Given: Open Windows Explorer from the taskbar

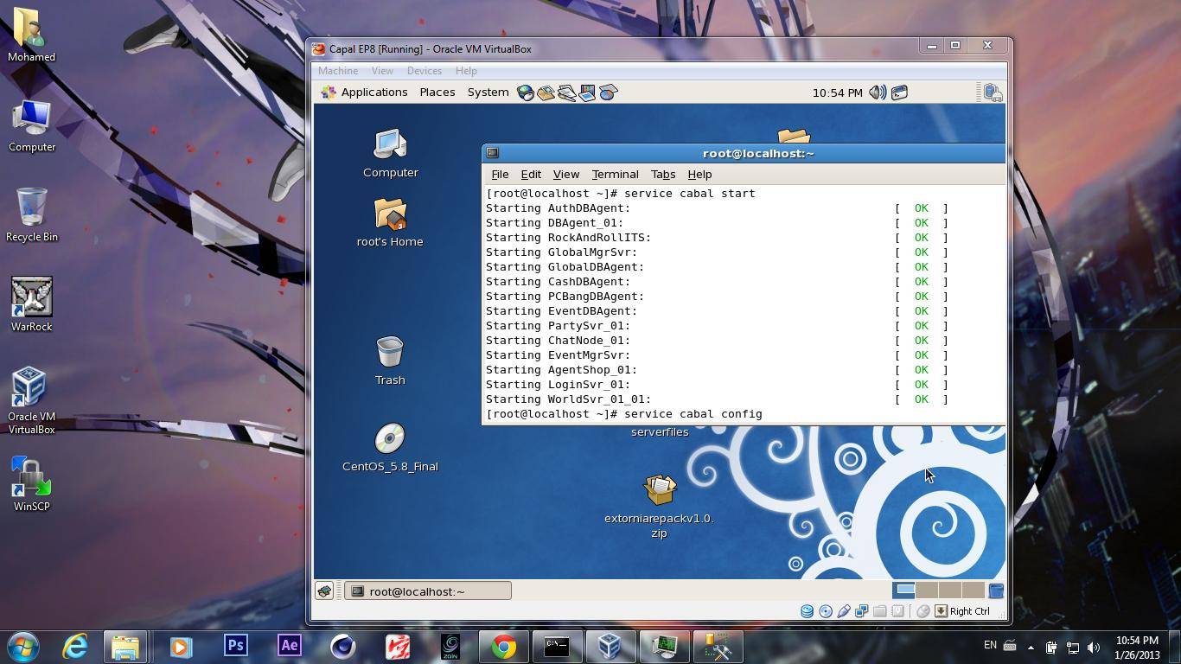Looking at the screenshot, I should (x=125, y=647).
